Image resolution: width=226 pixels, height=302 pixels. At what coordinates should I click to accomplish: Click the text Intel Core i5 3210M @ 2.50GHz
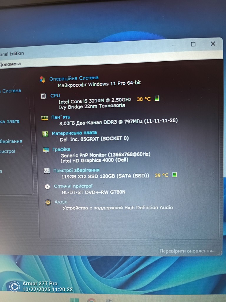click(95, 101)
